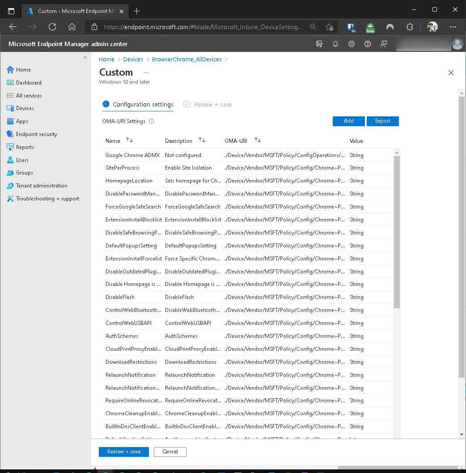Select the ControlWebUSBAPI row
Image resolution: width=466 pixels, height=473 pixels.
pyautogui.click(x=248, y=323)
